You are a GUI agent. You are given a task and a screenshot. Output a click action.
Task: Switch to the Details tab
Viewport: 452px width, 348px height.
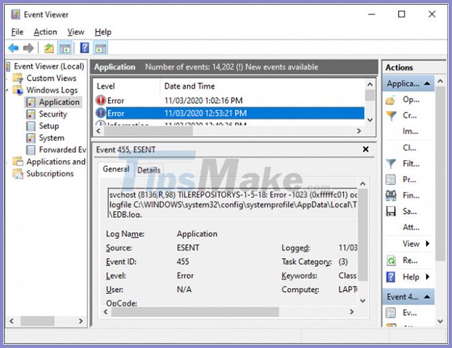click(149, 171)
